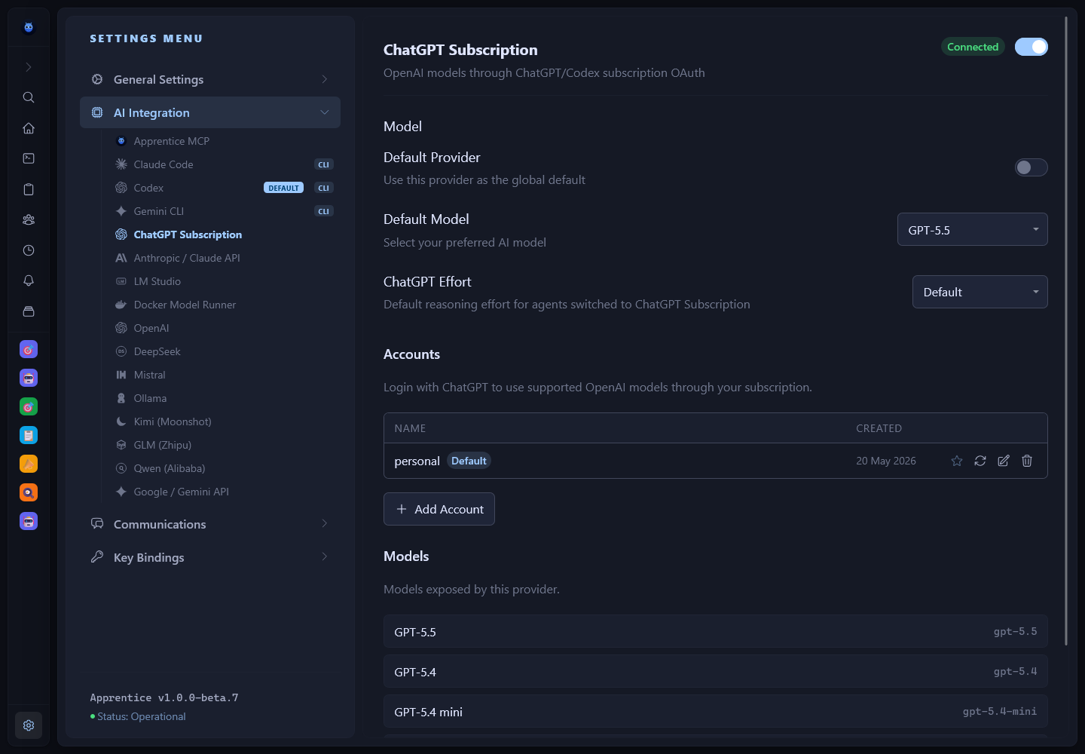Open the notifications bell icon
Image resolution: width=1085 pixels, height=754 pixels.
29,280
